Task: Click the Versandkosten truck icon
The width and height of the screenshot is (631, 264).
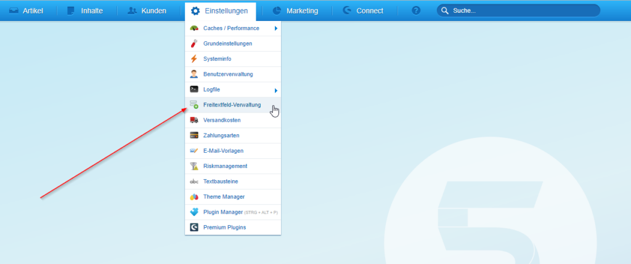Action: tap(194, 120)
